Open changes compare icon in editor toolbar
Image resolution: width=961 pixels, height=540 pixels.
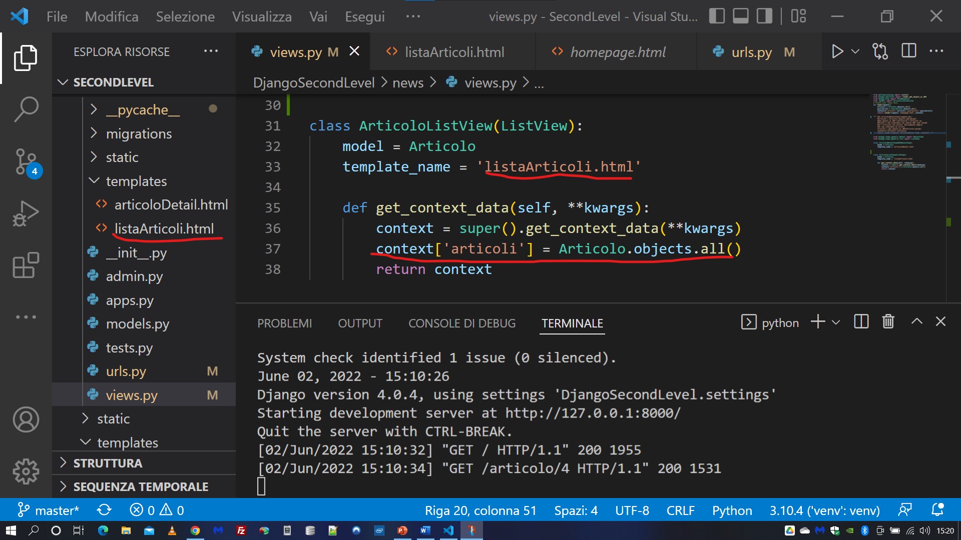point(880,51)
